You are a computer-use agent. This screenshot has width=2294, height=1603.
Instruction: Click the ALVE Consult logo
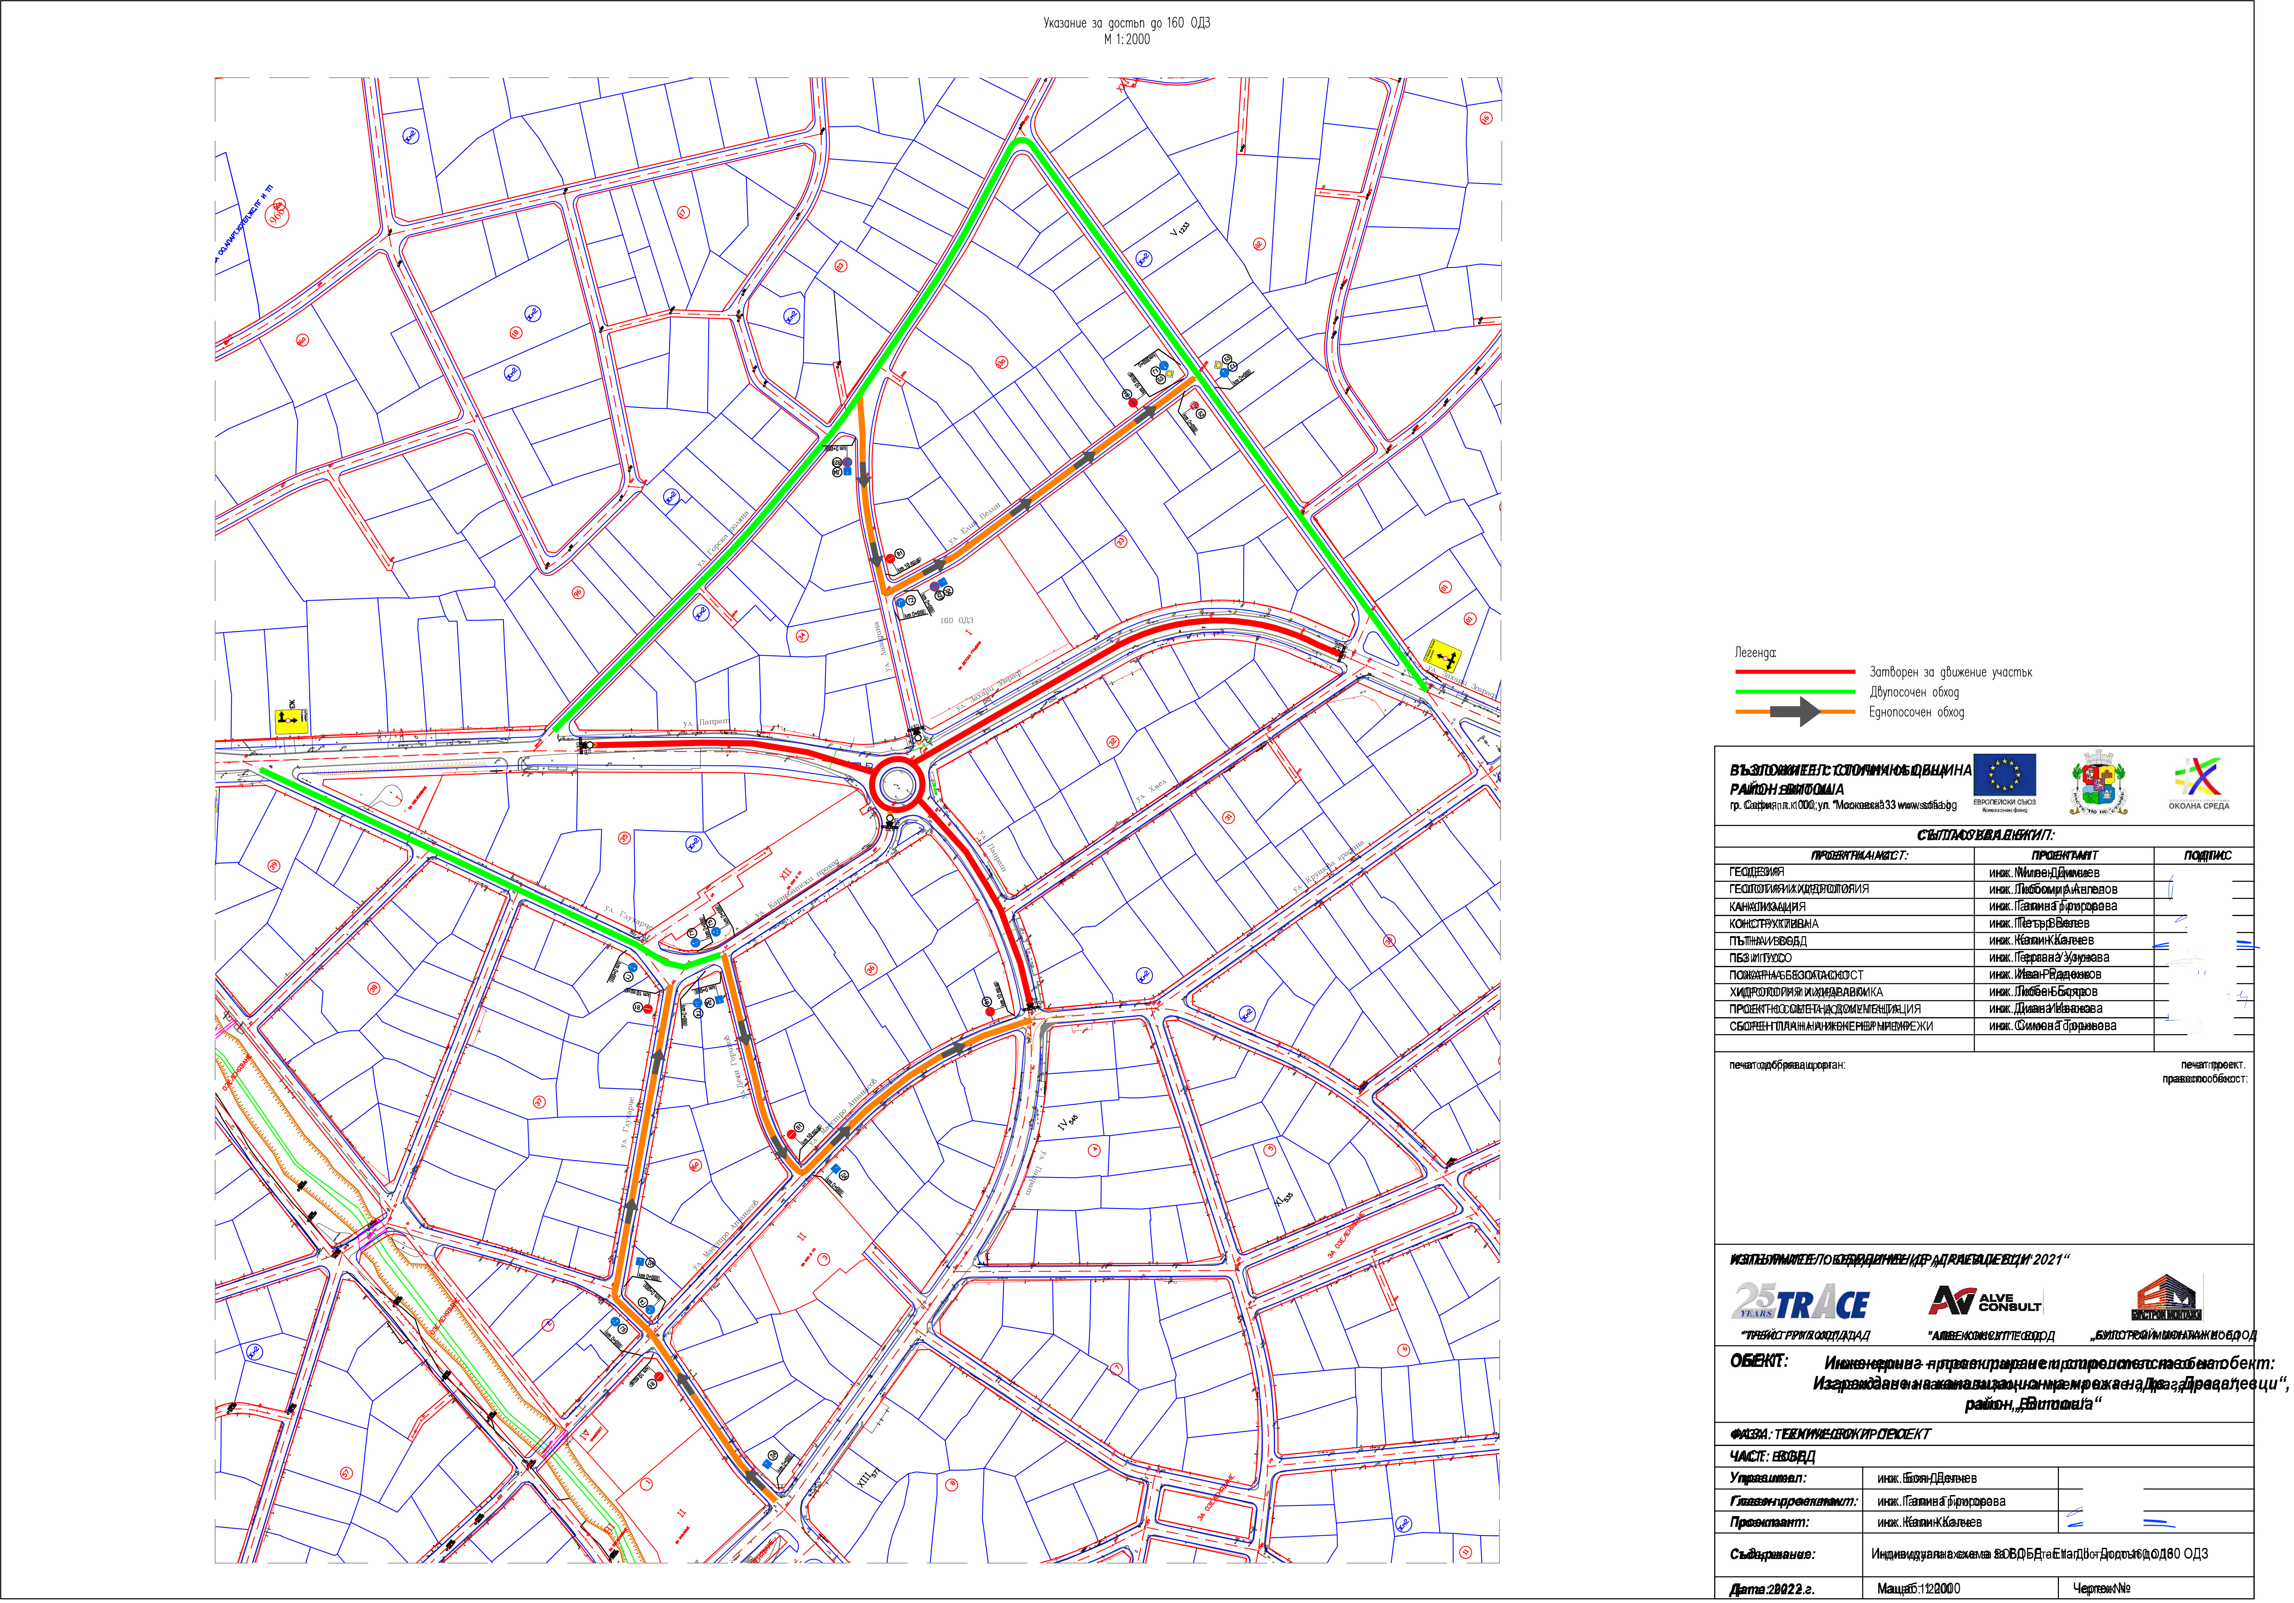tap(1985, 1300)
